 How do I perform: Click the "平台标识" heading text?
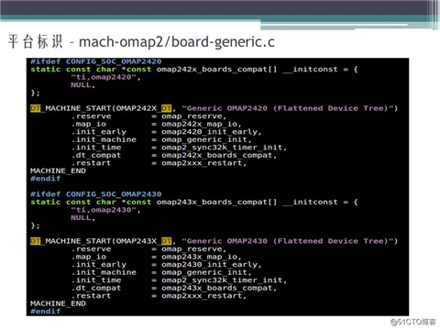point(35,41)
